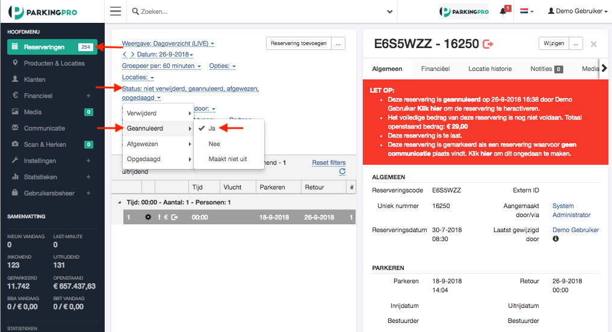Go to next date with right chevron
612x332 pixels.
click(x=132, y=54)
